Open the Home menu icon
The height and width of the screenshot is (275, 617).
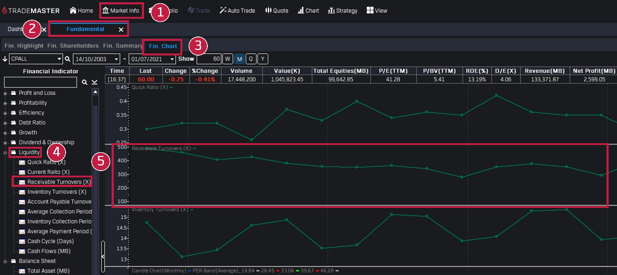pyautogui.click(x=73, y=10)
